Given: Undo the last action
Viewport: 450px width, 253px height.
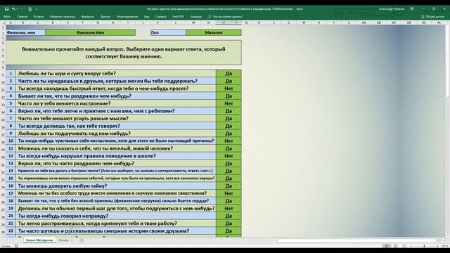Looking at the screenshot, I should (x=13, y=9).
